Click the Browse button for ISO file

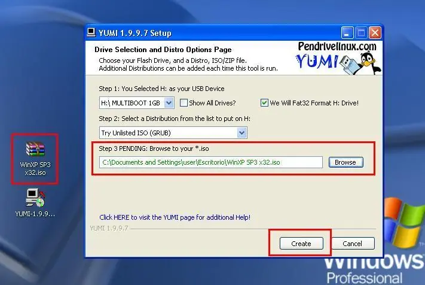pyautogui.click(x=345, y=162)
